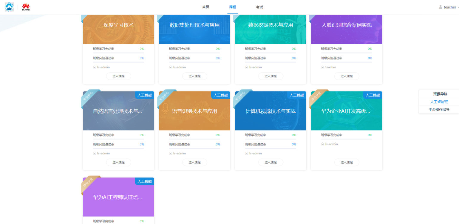Jump to 人工智能班 in class navigation

(x=439, y=102)
